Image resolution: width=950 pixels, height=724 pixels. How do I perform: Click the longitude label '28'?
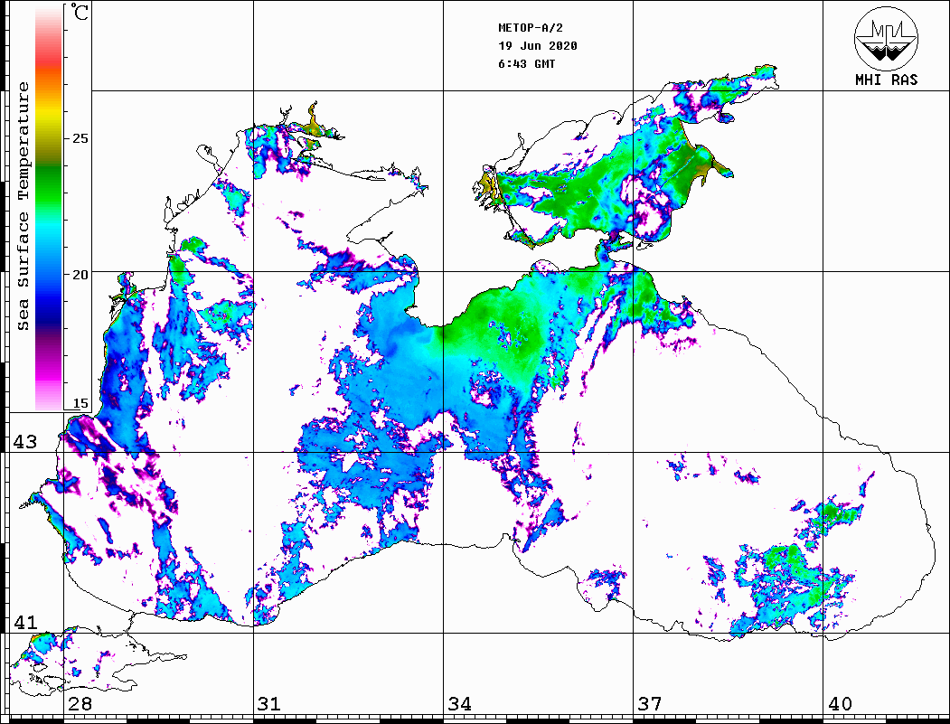click(x=80, y=704)
